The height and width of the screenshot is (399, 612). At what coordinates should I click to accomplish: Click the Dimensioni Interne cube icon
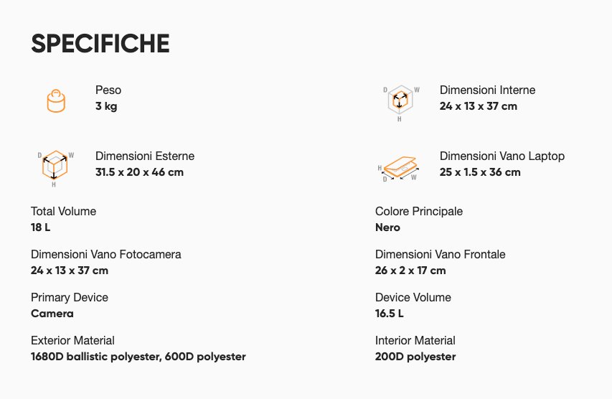400,101
